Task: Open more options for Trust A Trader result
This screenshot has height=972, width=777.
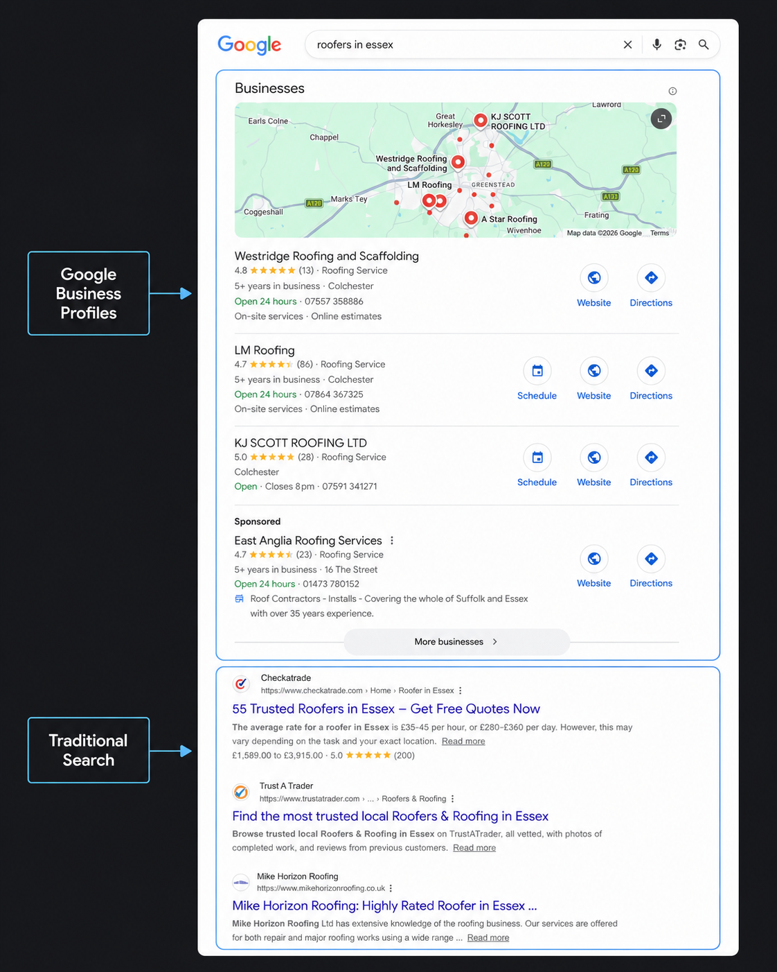Action: coord(453,799)
